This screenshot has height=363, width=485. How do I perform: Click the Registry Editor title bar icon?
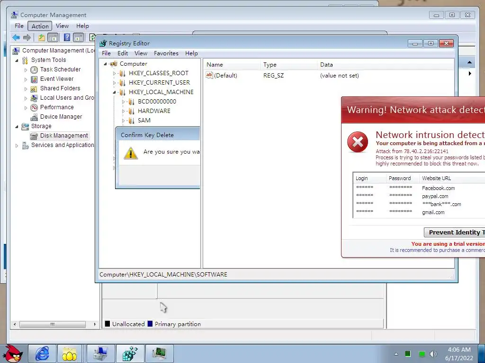click(103, 43)
